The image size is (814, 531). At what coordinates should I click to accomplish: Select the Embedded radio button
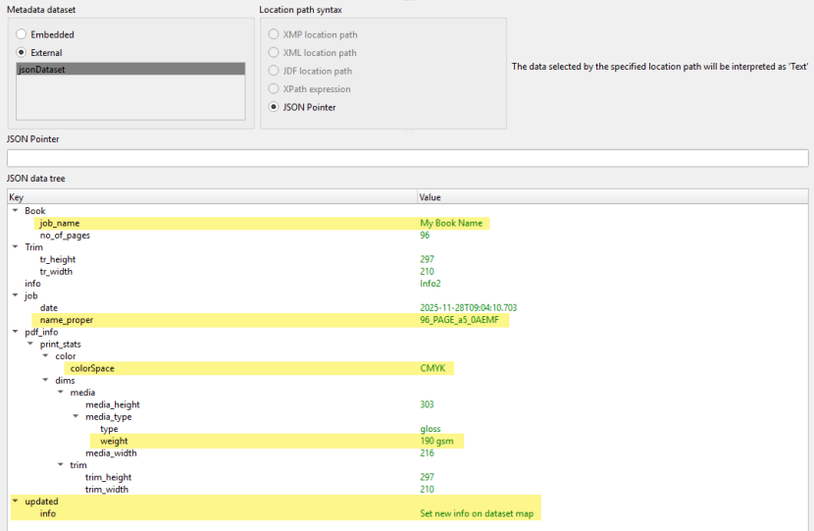coord(22,34)
